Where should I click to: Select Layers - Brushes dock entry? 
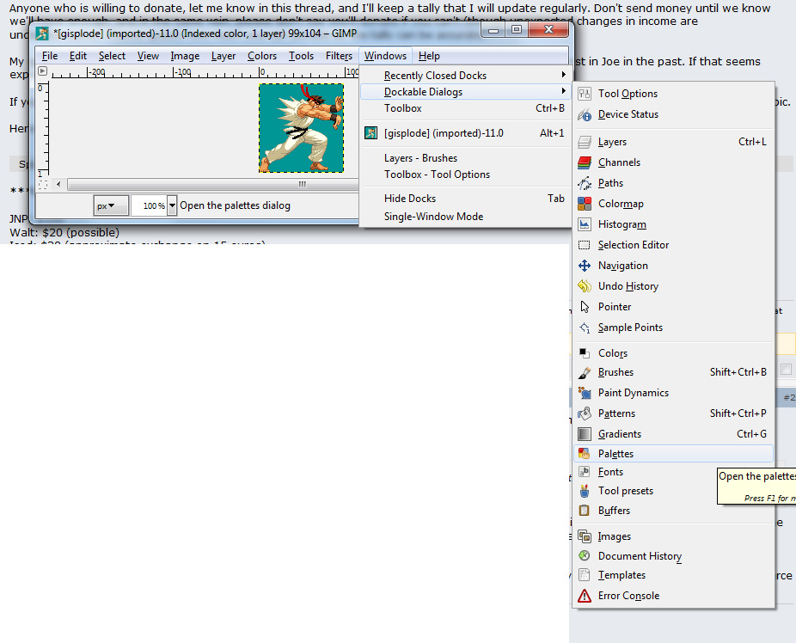pyautogui.click(x=464, y=158)
